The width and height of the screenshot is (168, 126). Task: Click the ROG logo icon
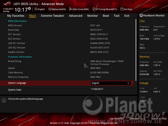(7, 4)
